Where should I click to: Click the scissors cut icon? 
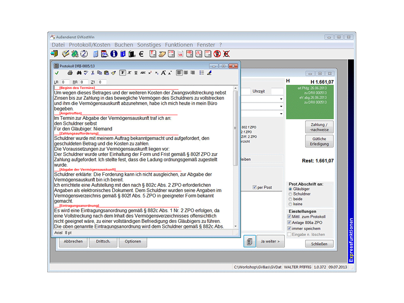click(x=93, y=73)
